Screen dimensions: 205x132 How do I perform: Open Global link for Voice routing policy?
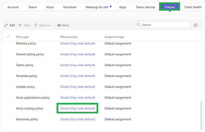pyautogui.click(x=78, y=108)
